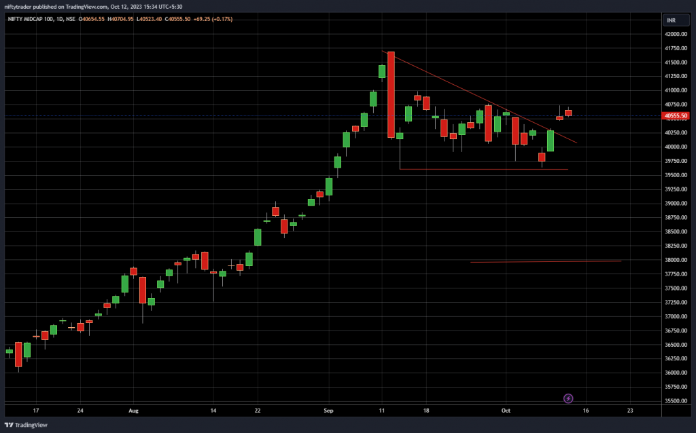Click the tall red candle after Sep 11

391,95
